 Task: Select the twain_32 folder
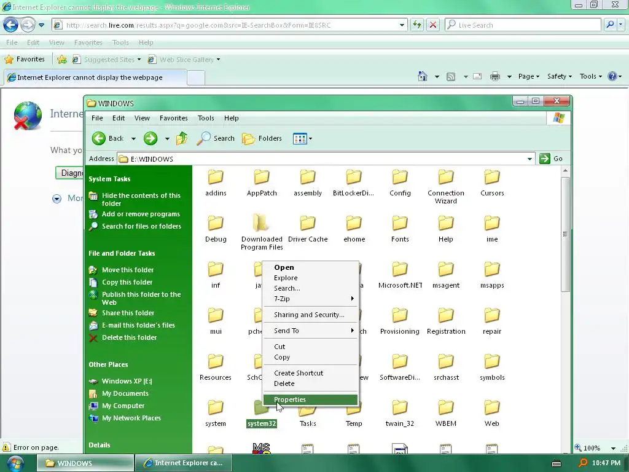[x=400, y=414]
